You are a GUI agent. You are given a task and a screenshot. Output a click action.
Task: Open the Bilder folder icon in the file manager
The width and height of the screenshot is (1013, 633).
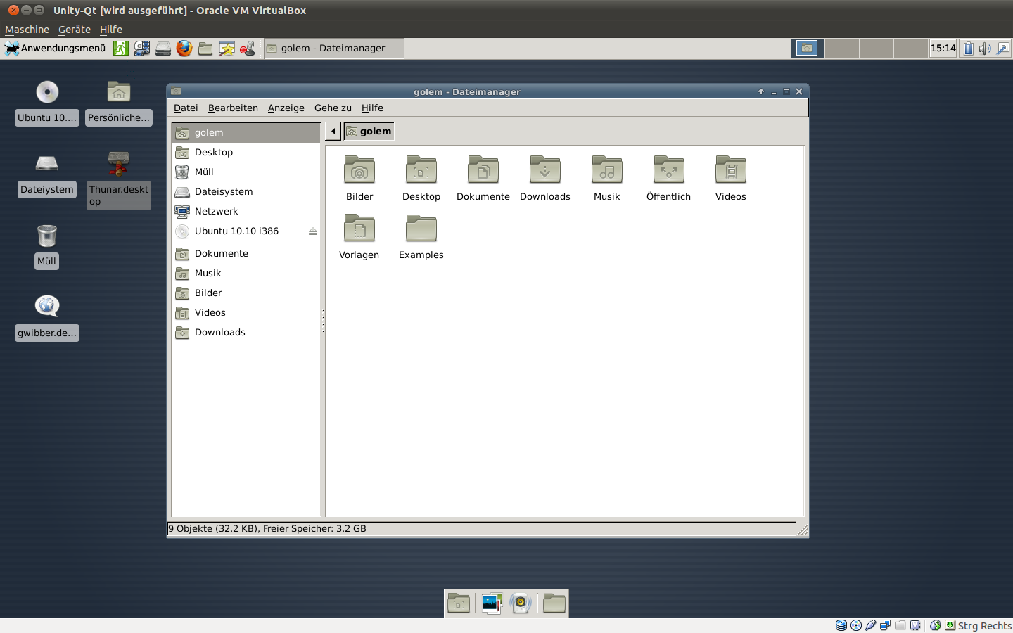point(359,176)
